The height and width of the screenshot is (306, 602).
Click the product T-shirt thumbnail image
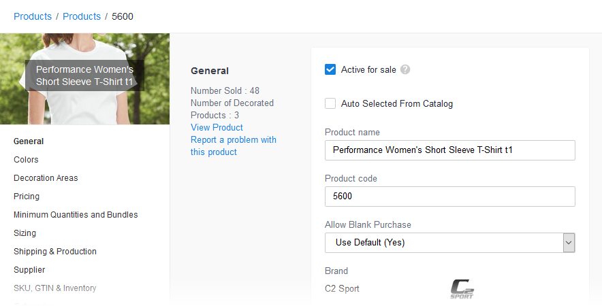pyautogui.click(x=84, y=79)
